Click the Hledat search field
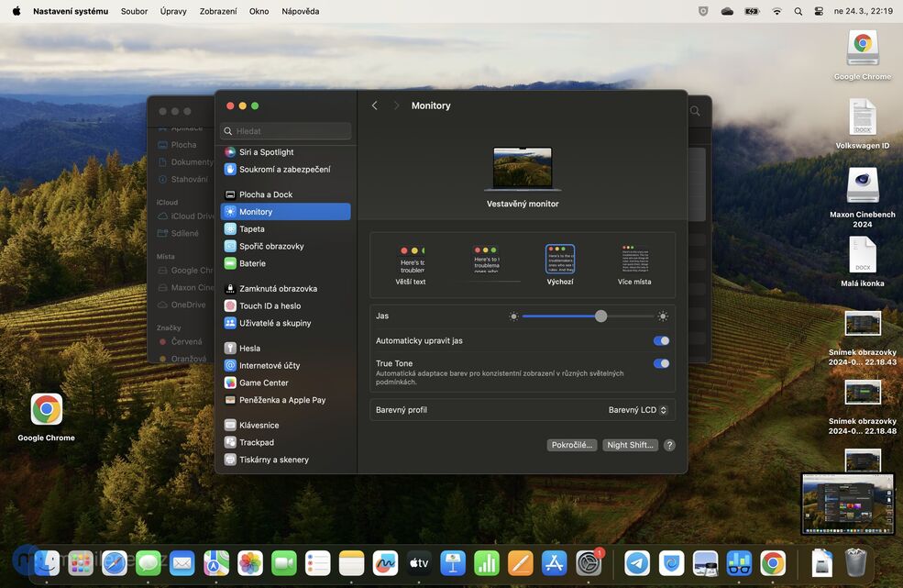 tap(285, 130)
